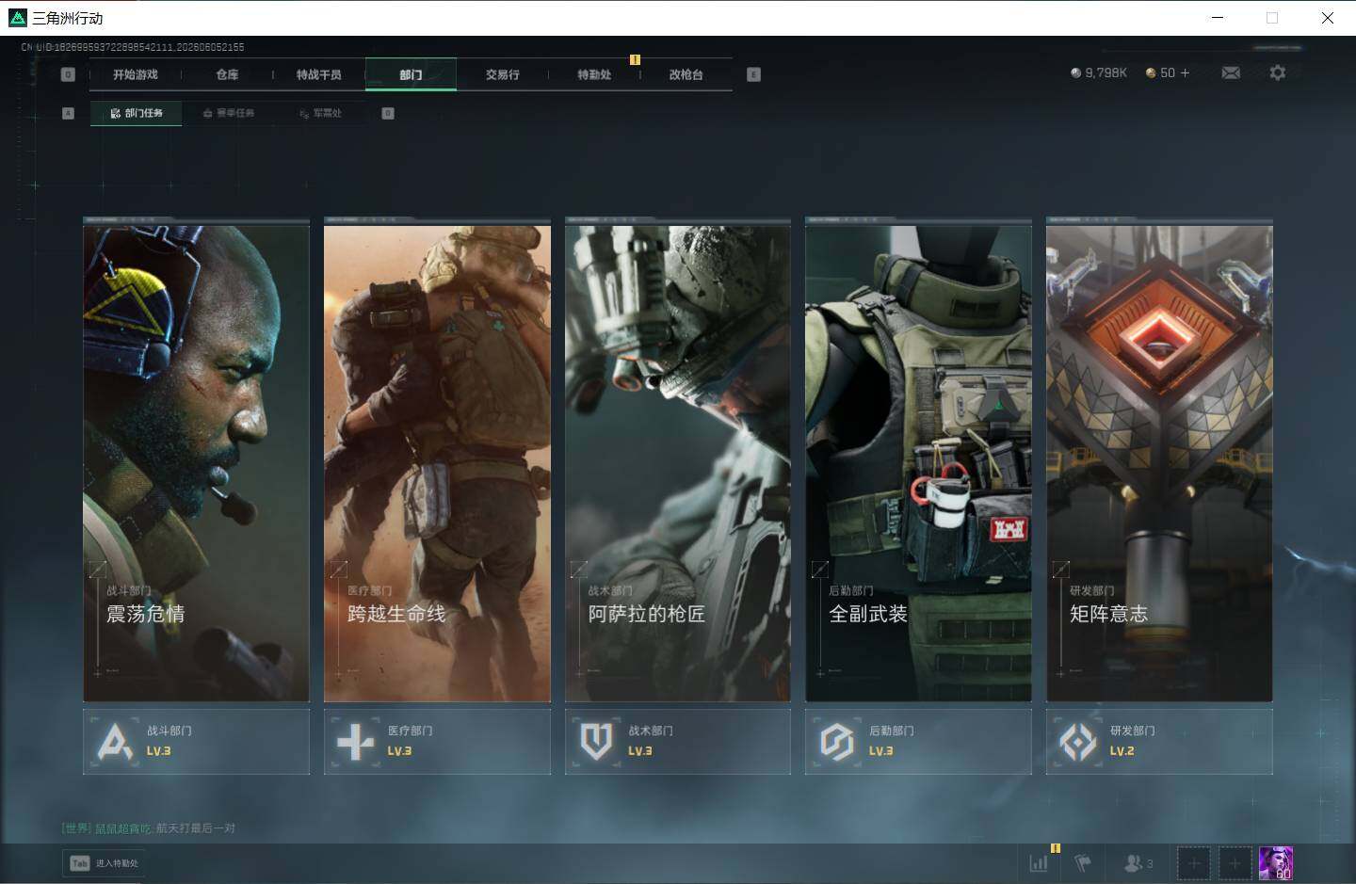Open the 跨越生命线 medical department card

[x=437, y=463]
